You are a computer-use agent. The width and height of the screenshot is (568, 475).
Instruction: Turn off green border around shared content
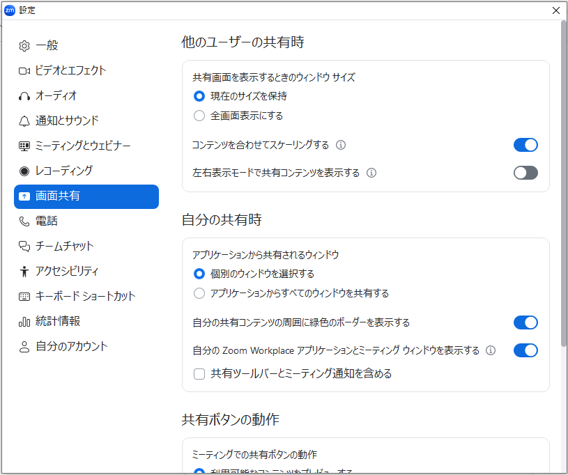coord(525,322)
